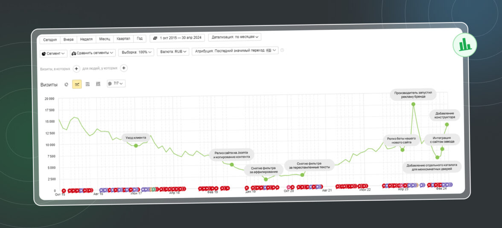Open Выборка: 100% dropdown
This screenshot has height=228, width=502.
pos(136,52)
